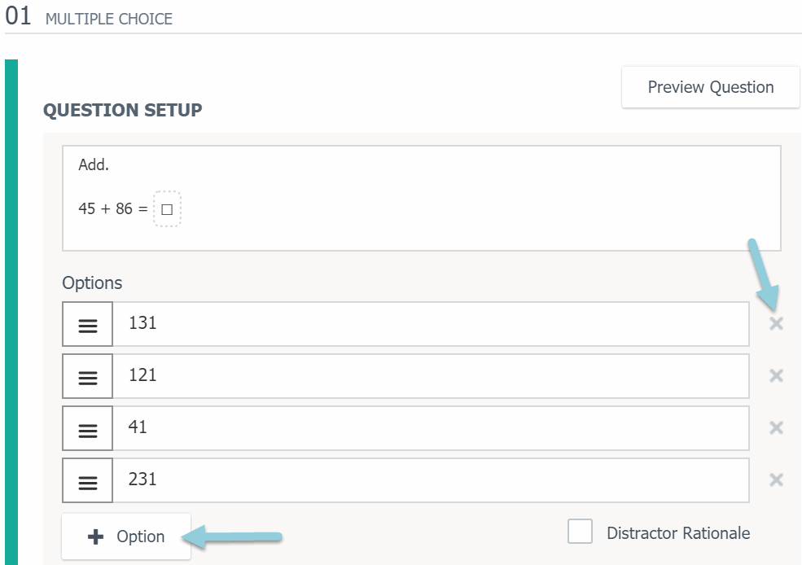Click the 'Add.' text in question stem
Screen dimensions: 802x565
point(94,164)
